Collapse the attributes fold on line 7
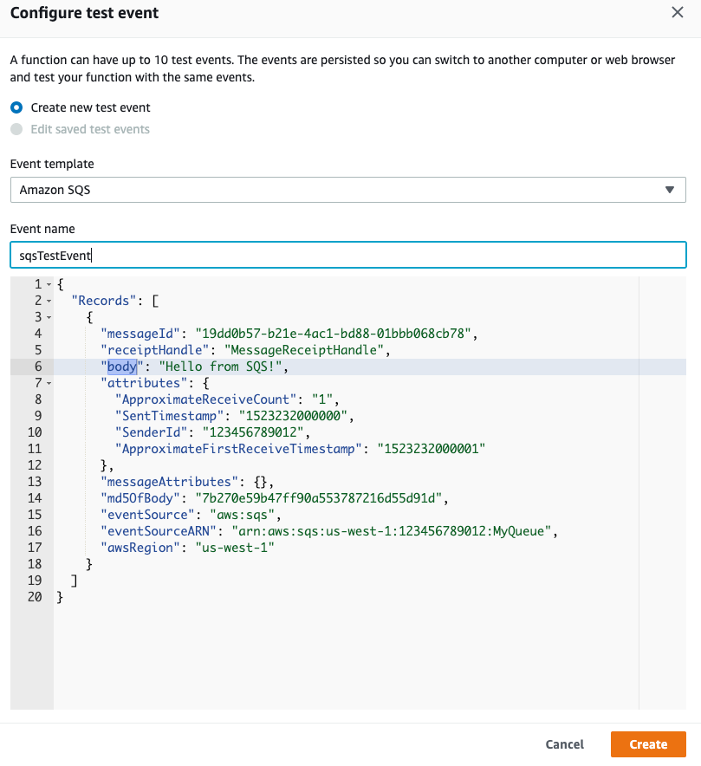The image size is (701, 766). (49, 383)
